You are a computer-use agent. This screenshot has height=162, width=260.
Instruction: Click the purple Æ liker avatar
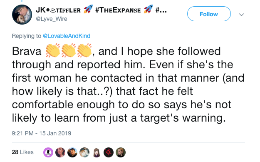48,152
